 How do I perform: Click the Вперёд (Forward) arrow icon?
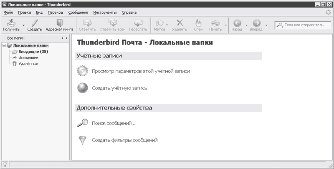click(x=256, y=23)
